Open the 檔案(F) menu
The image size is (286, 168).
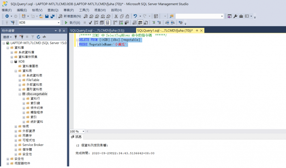7,10
